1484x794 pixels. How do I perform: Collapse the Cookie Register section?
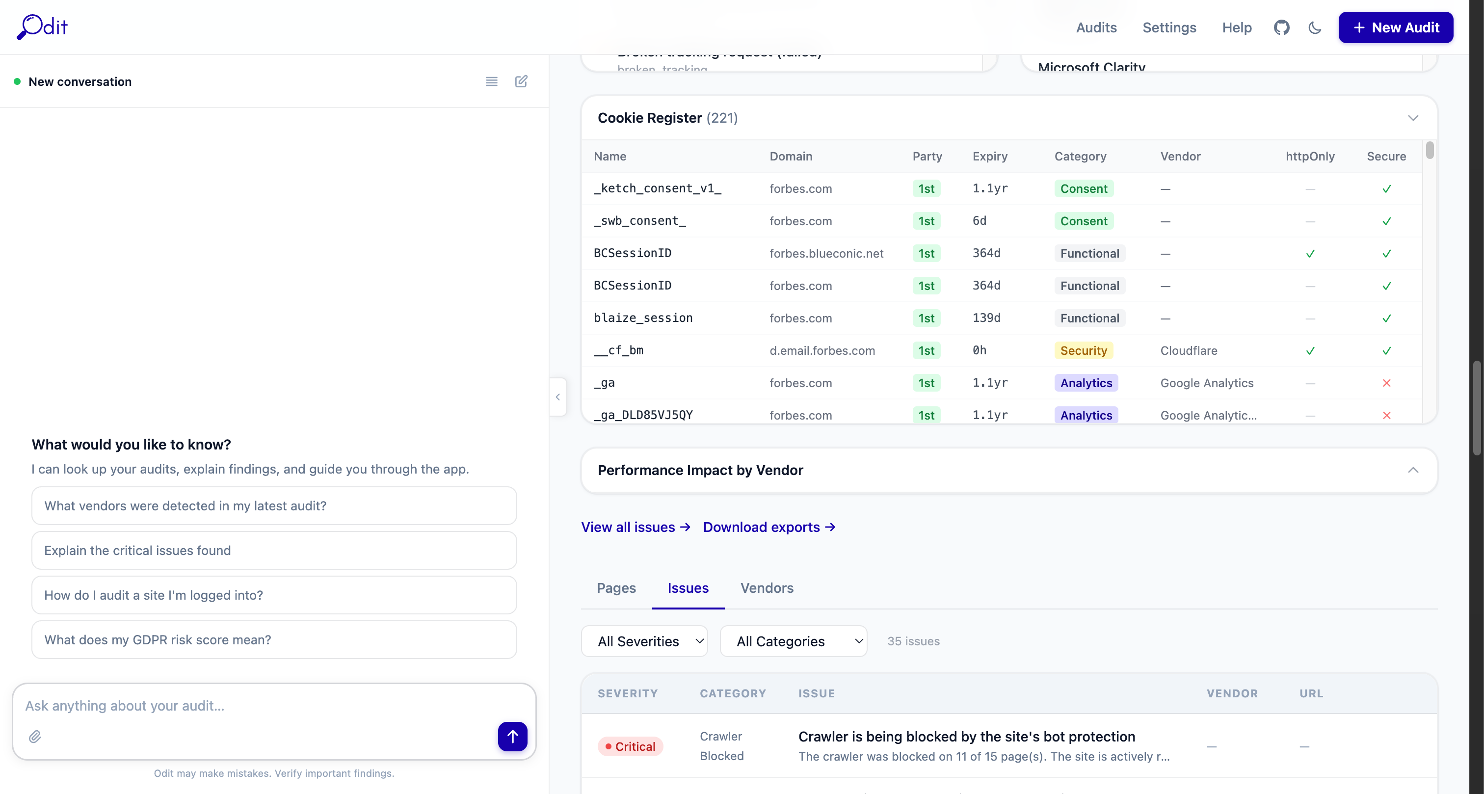1414,118
